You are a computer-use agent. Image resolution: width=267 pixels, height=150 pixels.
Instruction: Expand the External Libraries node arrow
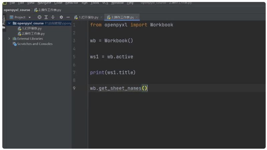(9, 39)
